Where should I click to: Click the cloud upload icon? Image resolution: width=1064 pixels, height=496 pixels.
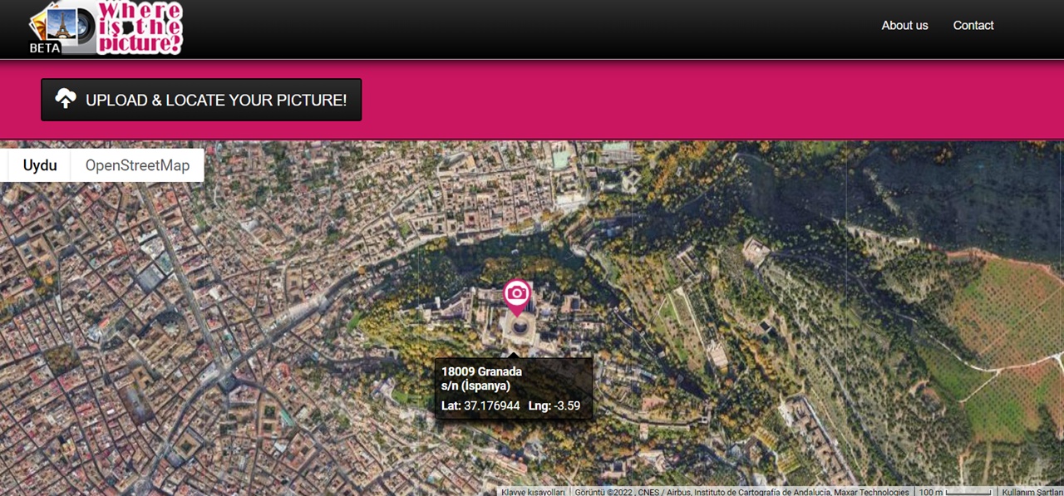66,100
